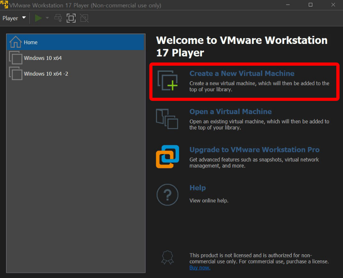Click the license ribbon badge icon
343x278 pixels.
(x=168, y=257)
